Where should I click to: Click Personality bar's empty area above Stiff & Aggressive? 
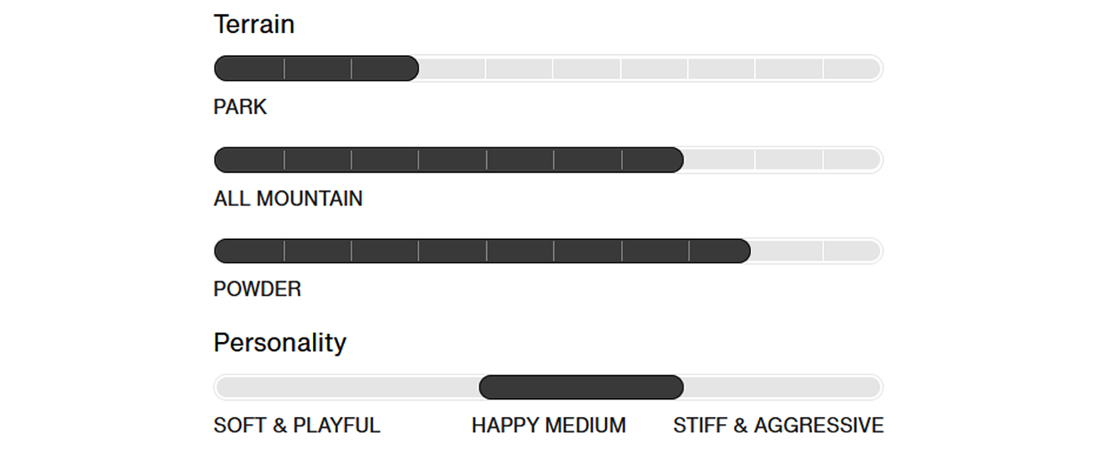[779, 388]
